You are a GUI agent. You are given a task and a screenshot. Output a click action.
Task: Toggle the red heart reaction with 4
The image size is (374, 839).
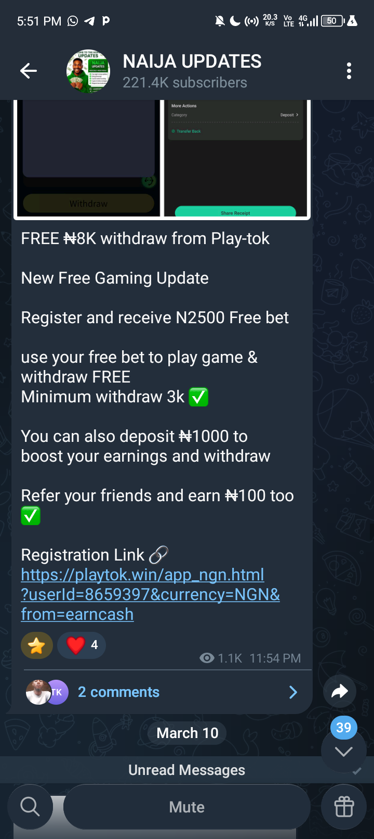[82, 645]
